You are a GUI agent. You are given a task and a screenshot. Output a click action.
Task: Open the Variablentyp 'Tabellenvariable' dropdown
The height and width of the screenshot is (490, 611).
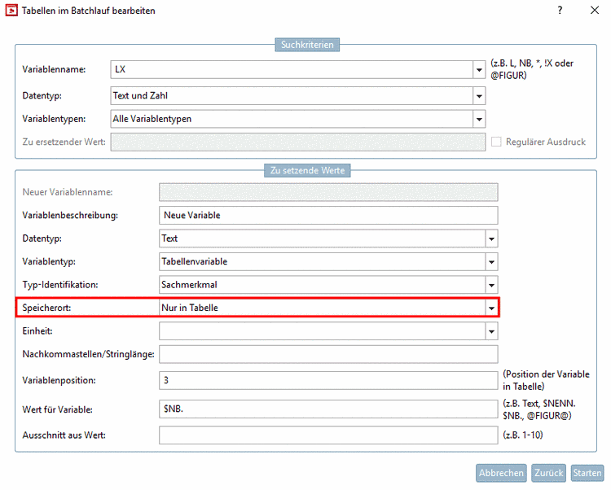point(491,262)
